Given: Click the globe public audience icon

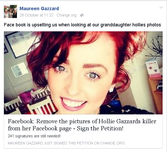Looking at the screenshot, I should coord(82,15).
